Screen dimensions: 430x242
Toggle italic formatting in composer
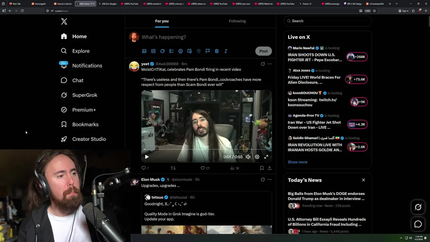tap(226, 51)
